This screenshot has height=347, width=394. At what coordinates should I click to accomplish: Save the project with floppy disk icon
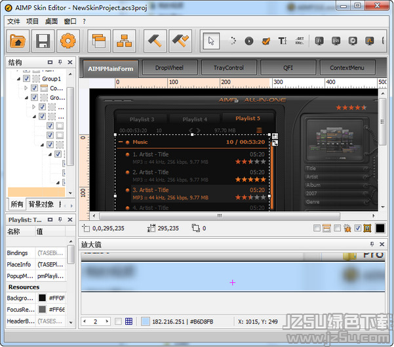43,41
